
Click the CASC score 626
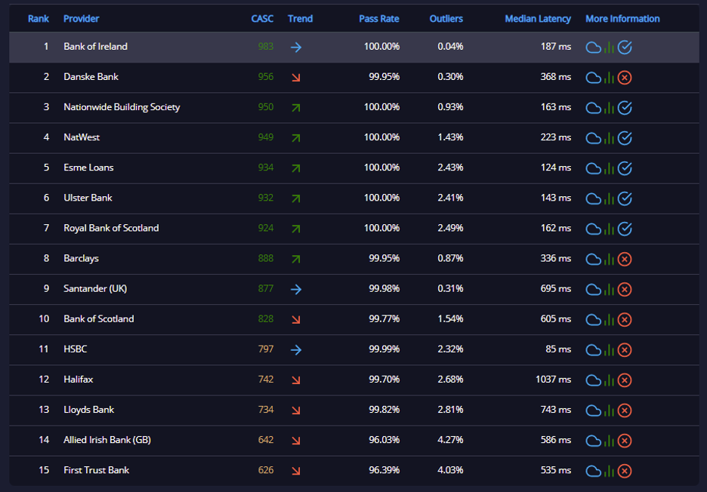point(266,470)
